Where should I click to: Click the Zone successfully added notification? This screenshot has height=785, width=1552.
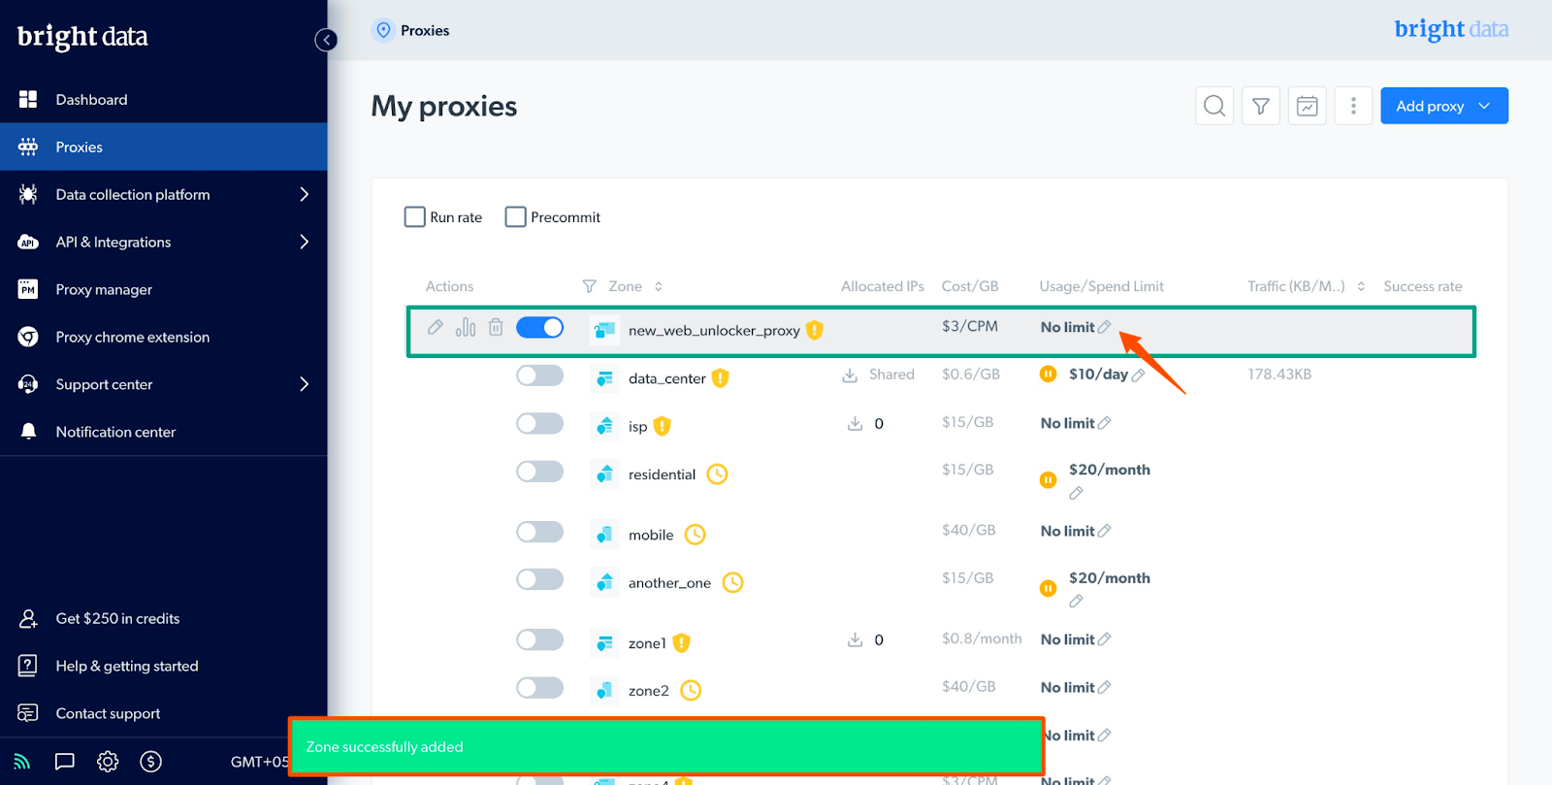[666, 746]
